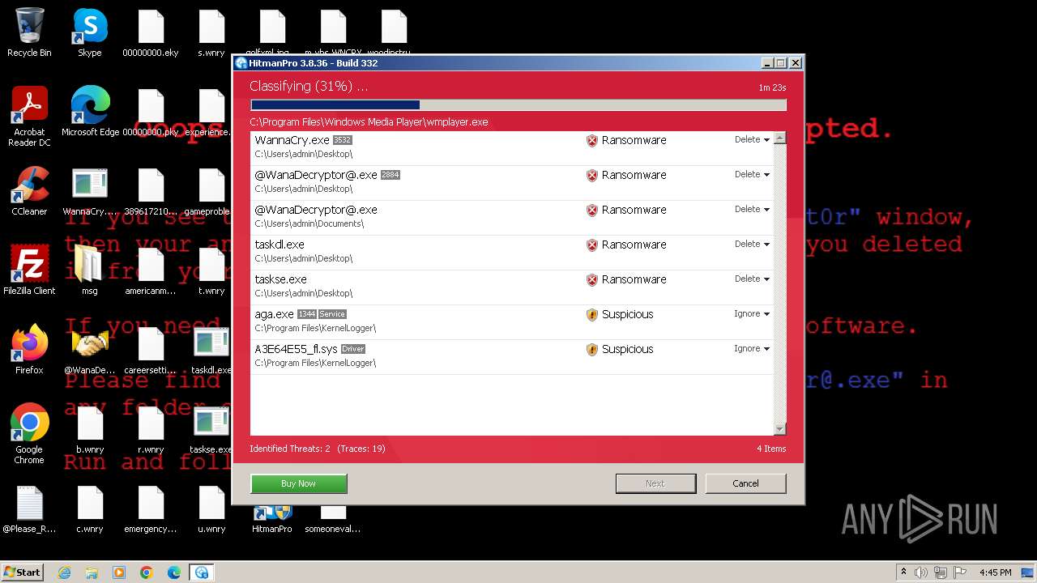Open the HitmanPro desktop shortcut
1037x583 pixels.
tap(272, 518)
